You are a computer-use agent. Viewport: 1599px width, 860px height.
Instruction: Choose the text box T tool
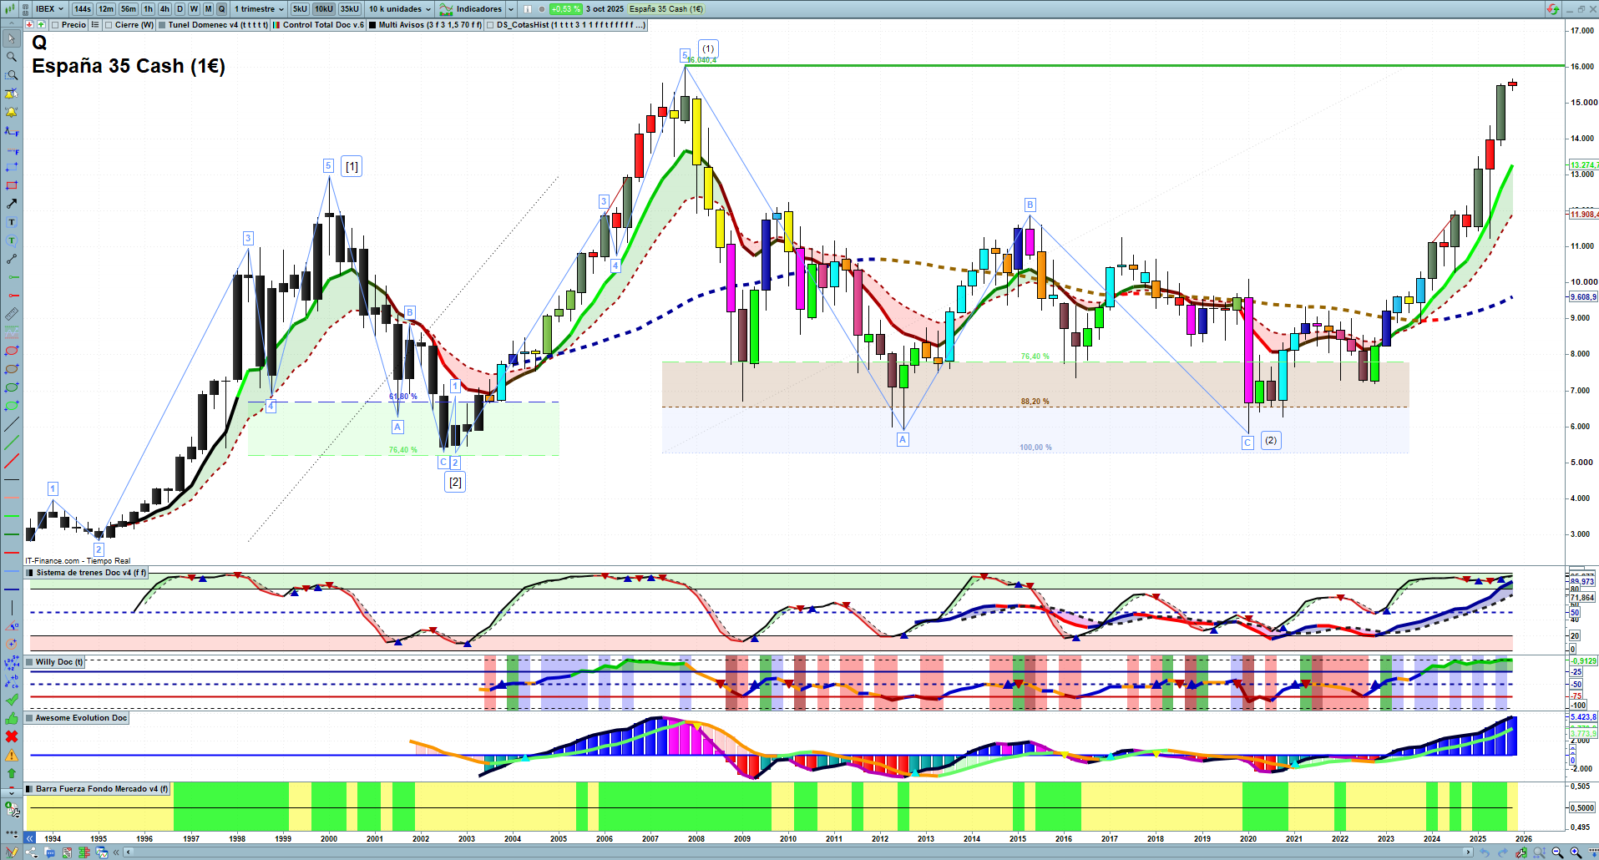click(12, 222)
